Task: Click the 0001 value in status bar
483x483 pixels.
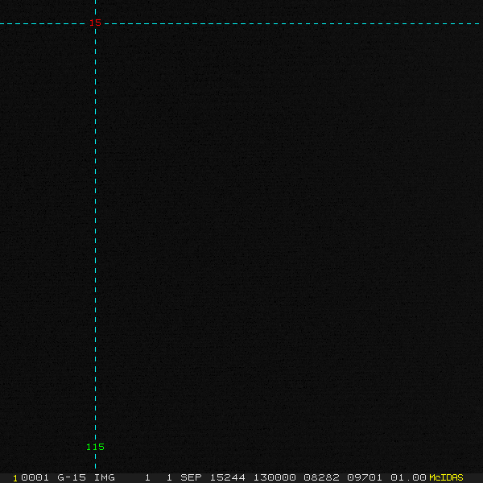Action: click(35, 477)
